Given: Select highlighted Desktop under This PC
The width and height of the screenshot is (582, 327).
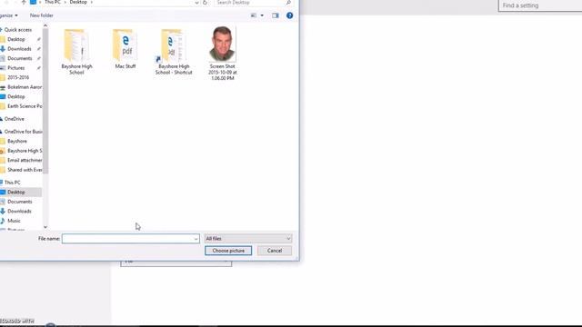Looking at the screenshot, I should [16, 192].
